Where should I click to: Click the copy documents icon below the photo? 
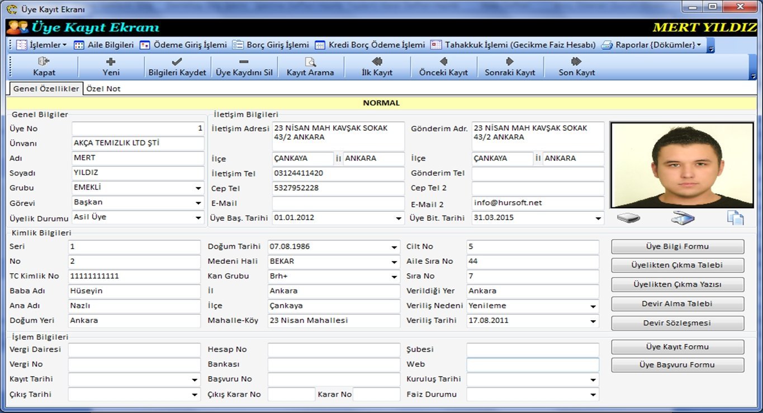(x=735, y=218)
